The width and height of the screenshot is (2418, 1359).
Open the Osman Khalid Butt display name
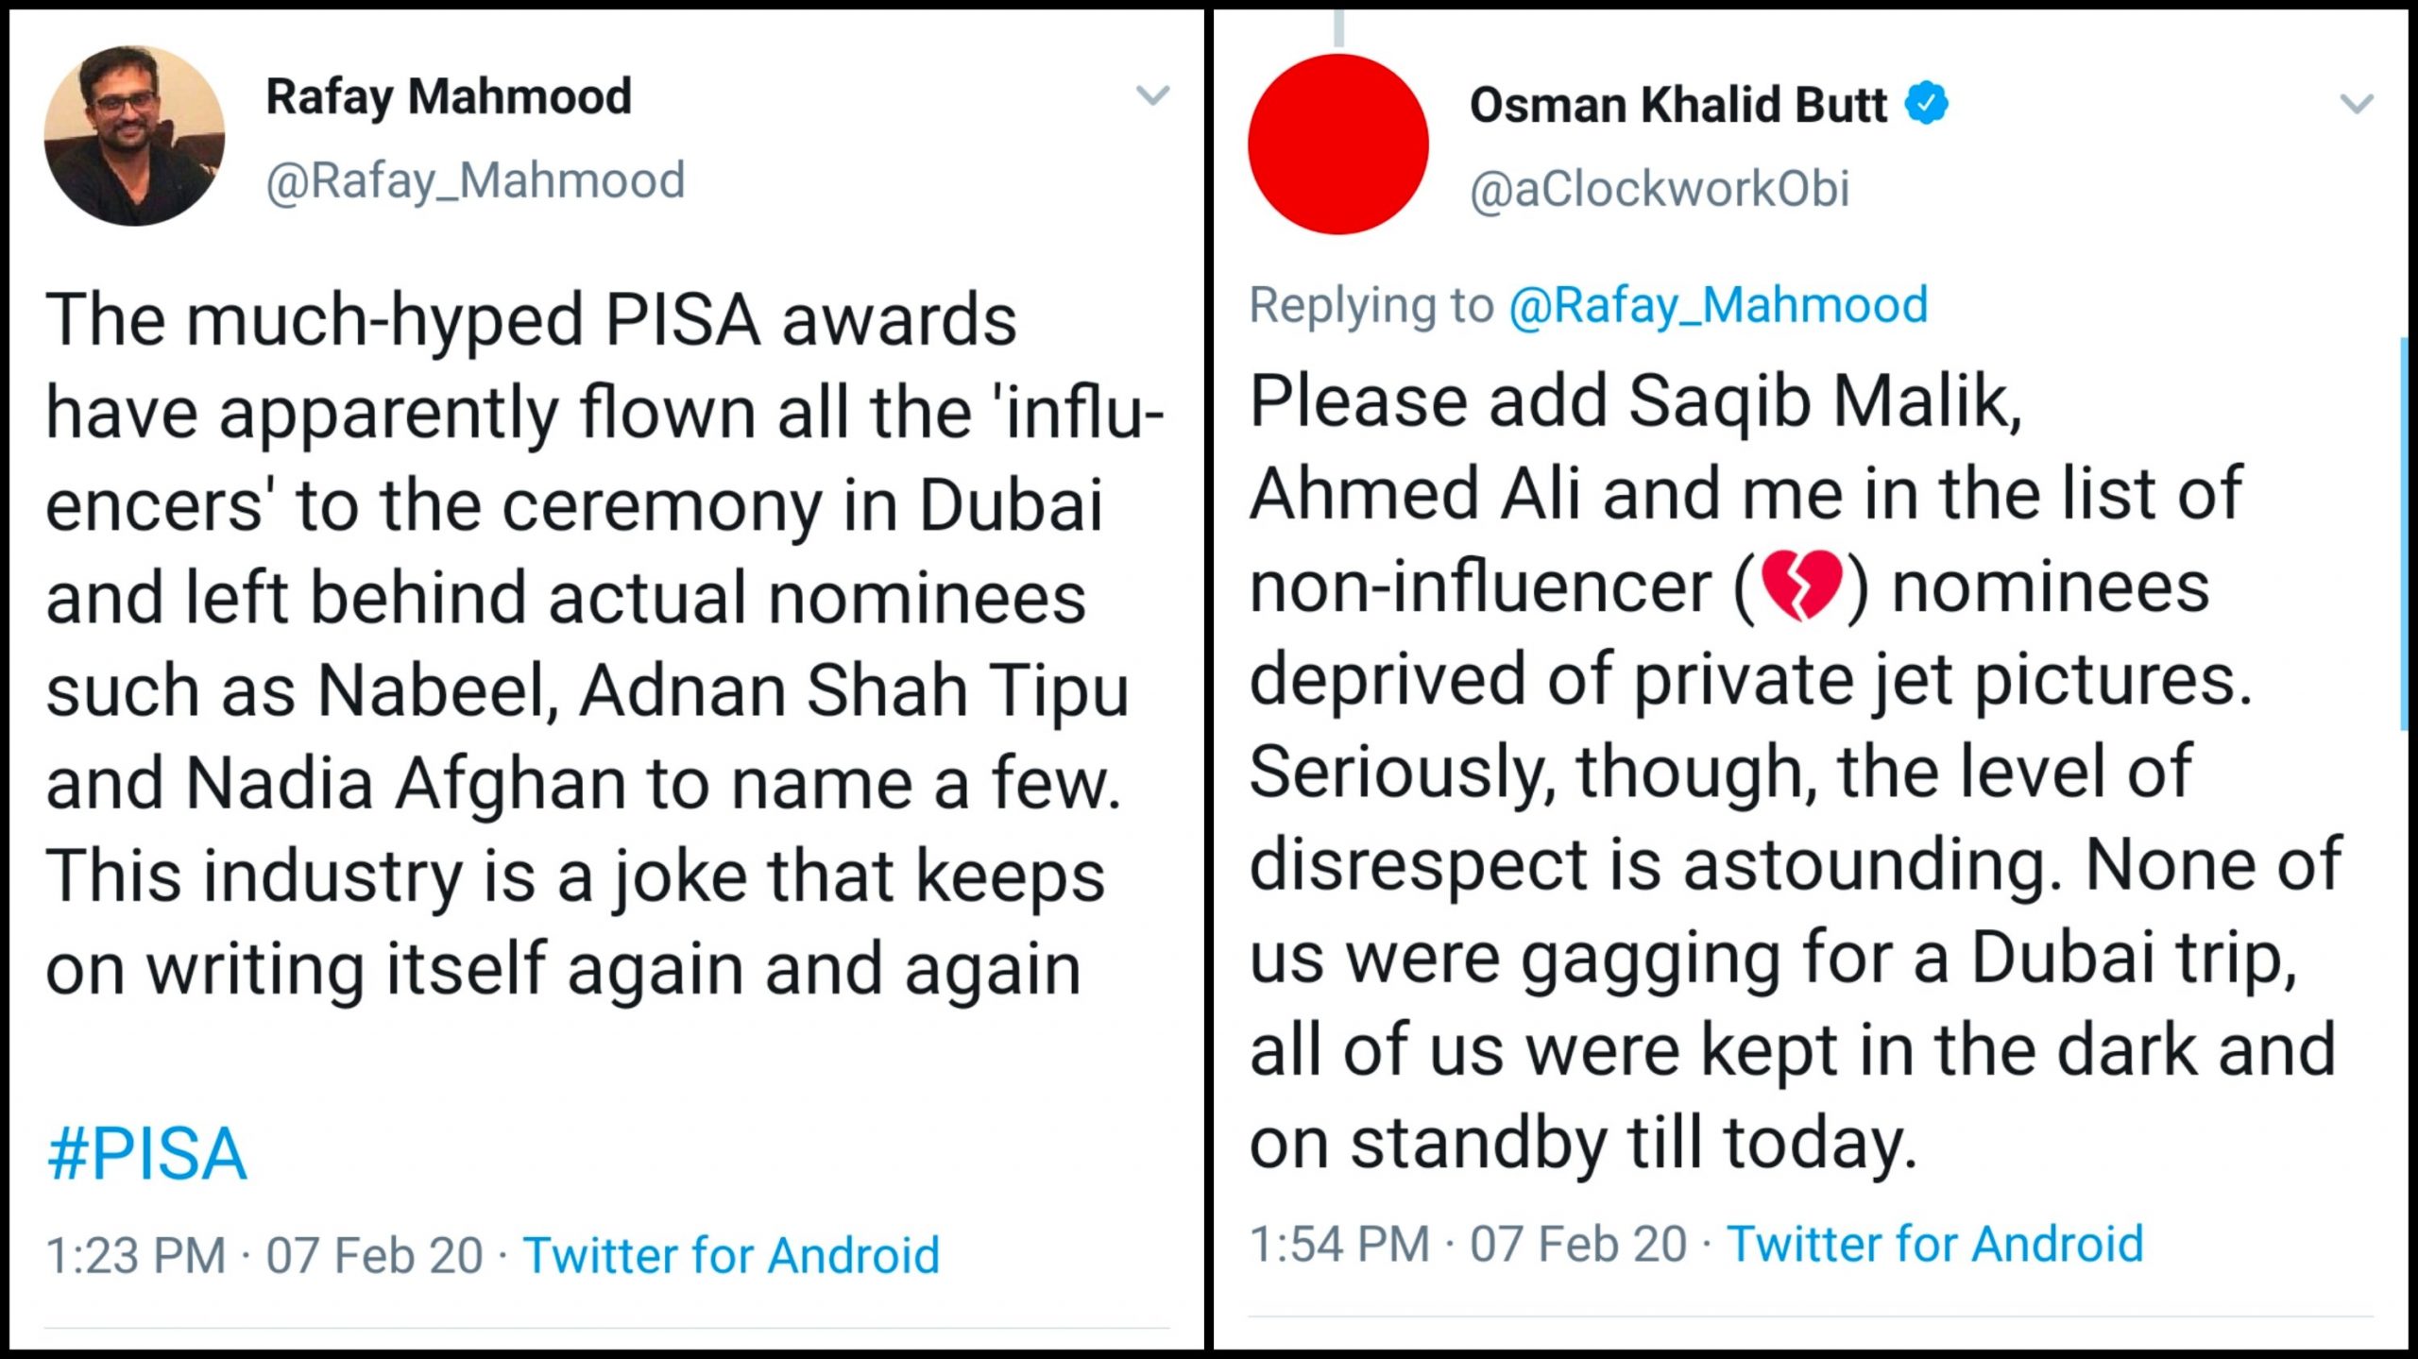(1678, 104)
